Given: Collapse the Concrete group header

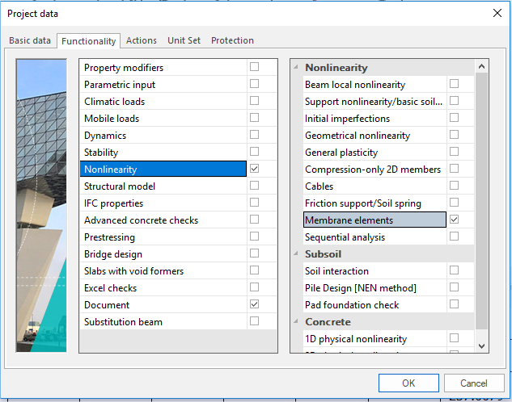Looking at the screenshot, I should [297, 322].
